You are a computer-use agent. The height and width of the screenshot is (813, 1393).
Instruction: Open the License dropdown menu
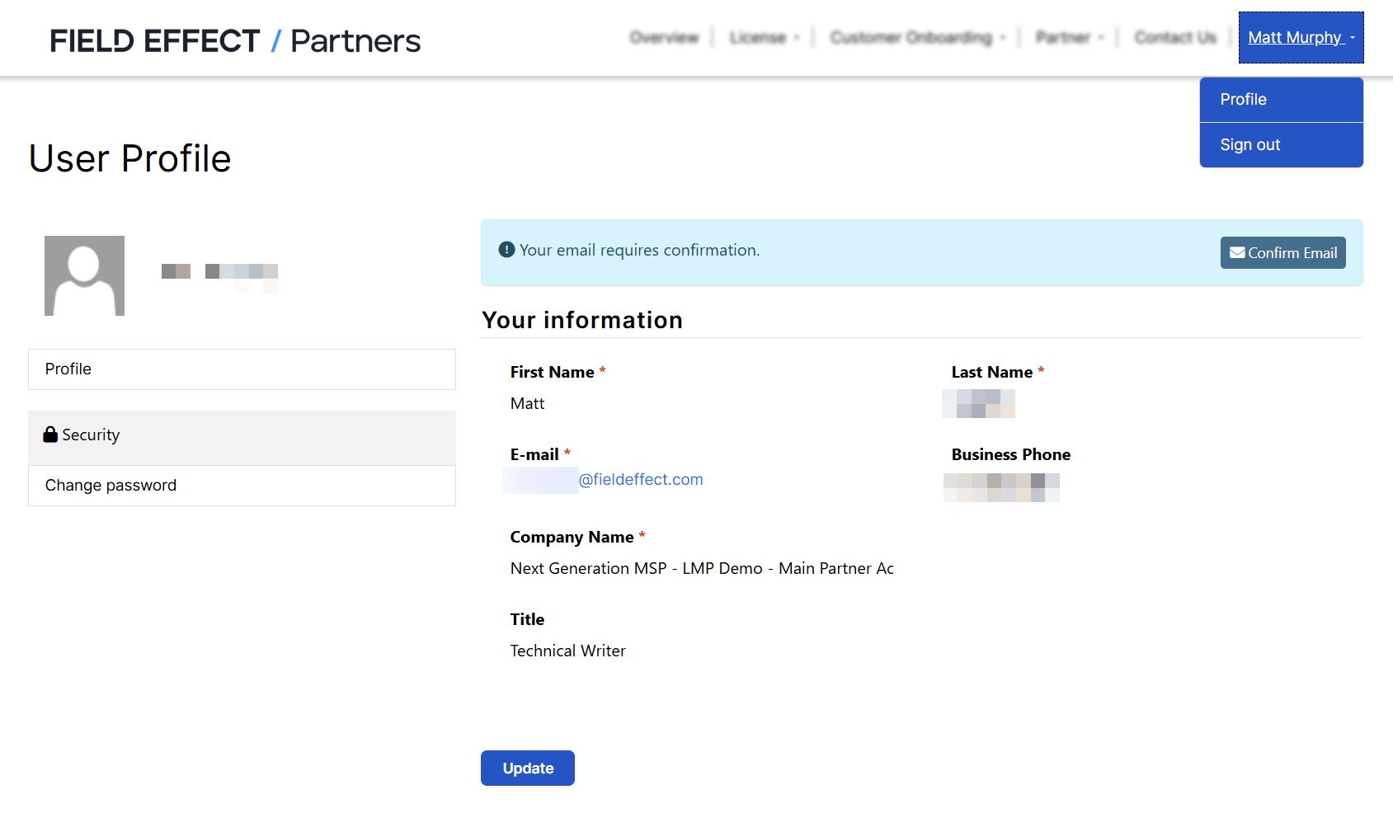pyautogui.click(x=764, y=37)
